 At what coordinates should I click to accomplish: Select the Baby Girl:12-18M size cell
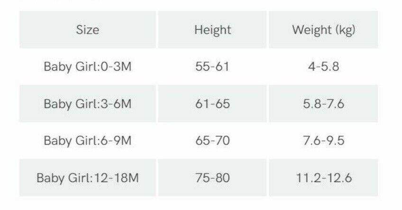(88, 178)
